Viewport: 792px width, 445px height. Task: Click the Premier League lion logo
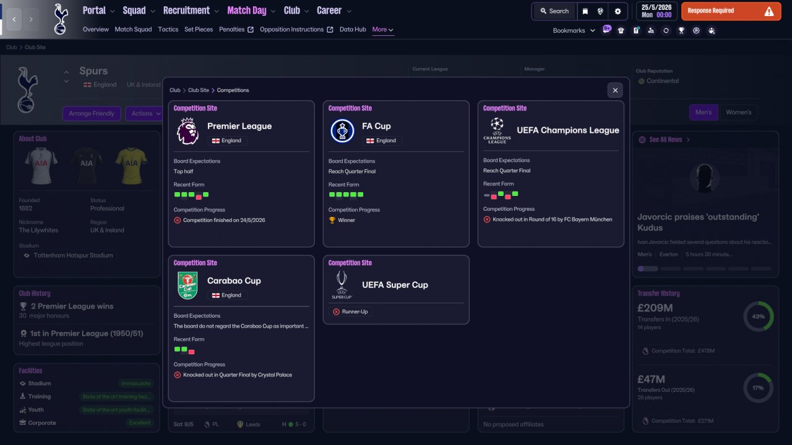coord(187,132)
